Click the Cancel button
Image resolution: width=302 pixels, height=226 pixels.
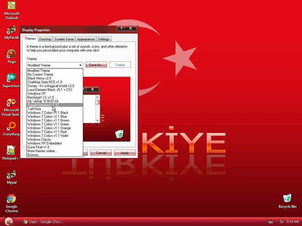coord(101,153)
